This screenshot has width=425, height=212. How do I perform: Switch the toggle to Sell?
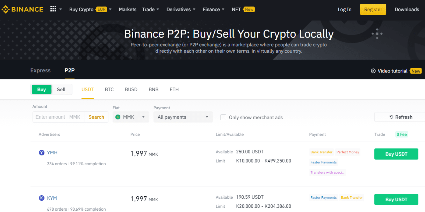(61, 89)
